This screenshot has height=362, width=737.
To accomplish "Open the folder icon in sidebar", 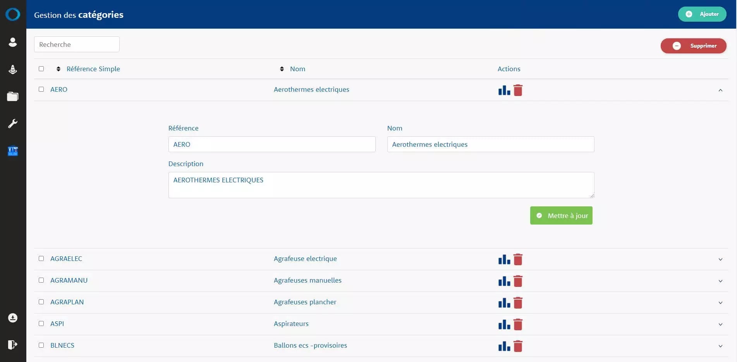I will coord(13,96).
